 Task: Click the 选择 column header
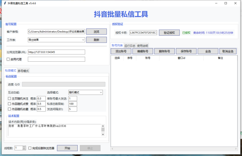tap(117, 58)
